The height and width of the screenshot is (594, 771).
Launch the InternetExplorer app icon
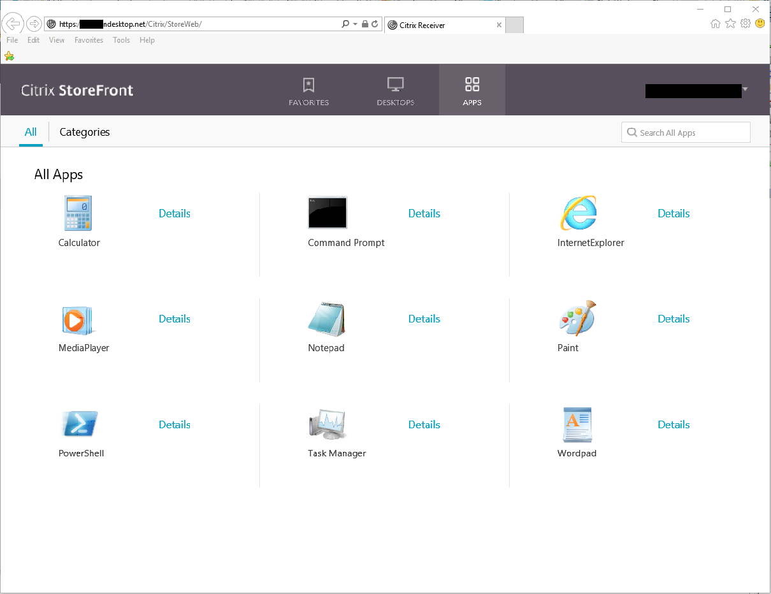pos(579,213)
